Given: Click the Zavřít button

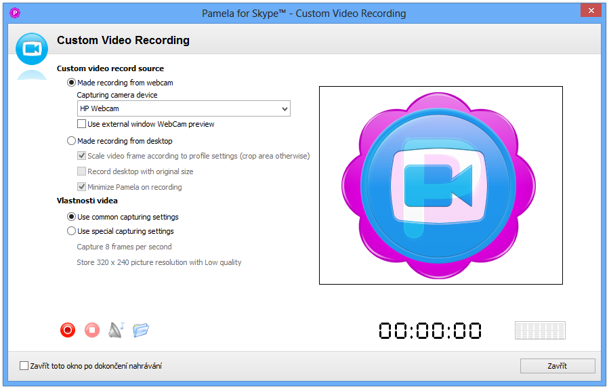Looking at the screenshot, I should 558,366.
